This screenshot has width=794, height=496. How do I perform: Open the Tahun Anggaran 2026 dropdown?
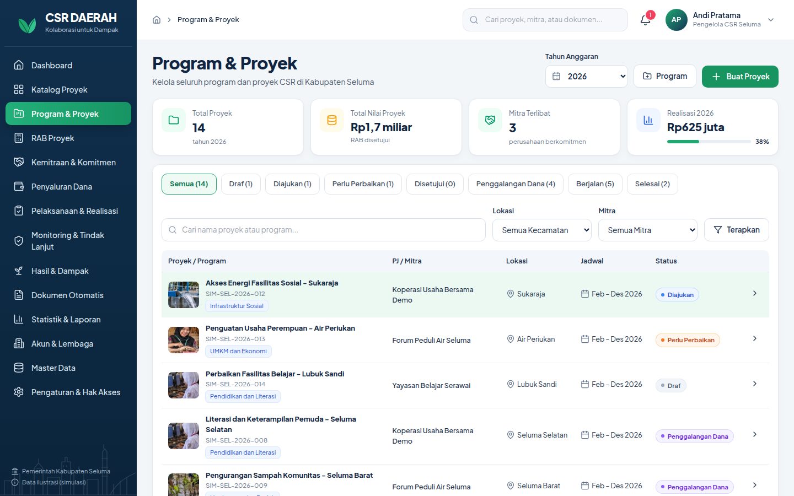pyautogui.click(x=587, y=76)
